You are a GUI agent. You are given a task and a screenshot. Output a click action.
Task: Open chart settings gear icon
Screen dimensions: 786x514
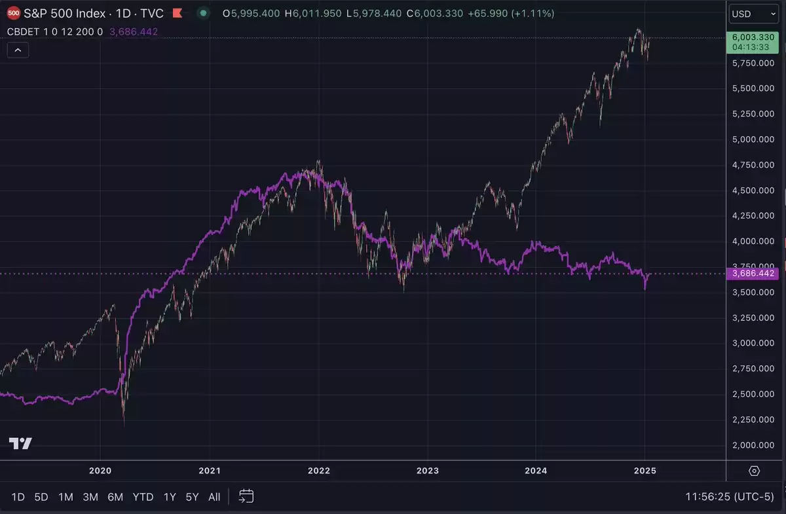pos(754,471)
